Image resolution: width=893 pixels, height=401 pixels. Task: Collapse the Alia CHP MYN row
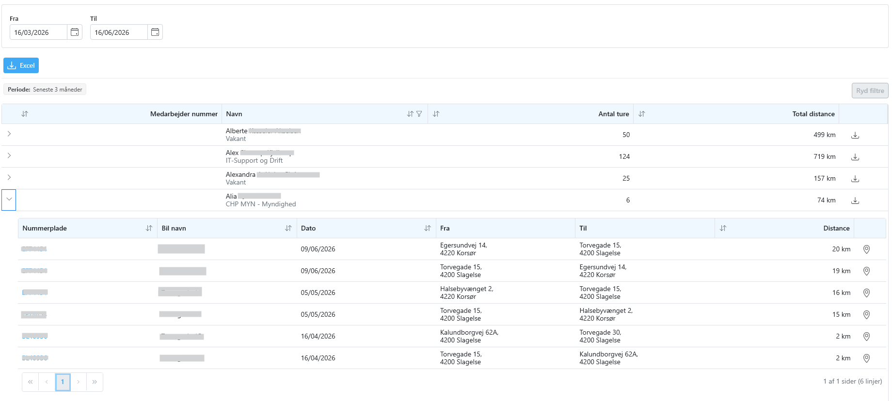(x=9, y=200)
